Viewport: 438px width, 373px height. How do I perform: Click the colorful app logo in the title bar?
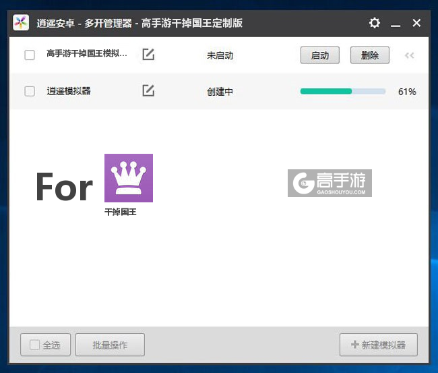(x=21, y=23)
